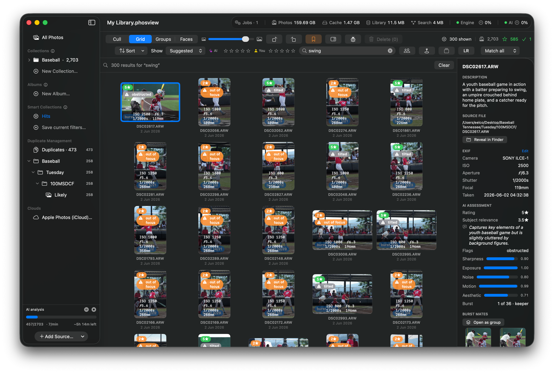Switch to the Grid tab
Viewport: 554px width, 373px height.
[140, 39]
